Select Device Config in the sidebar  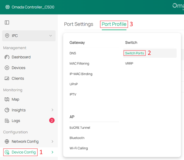click(24, 152)
